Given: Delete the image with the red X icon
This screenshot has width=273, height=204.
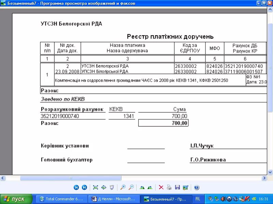Looking at the screenshot, I should tap(161, 188).
